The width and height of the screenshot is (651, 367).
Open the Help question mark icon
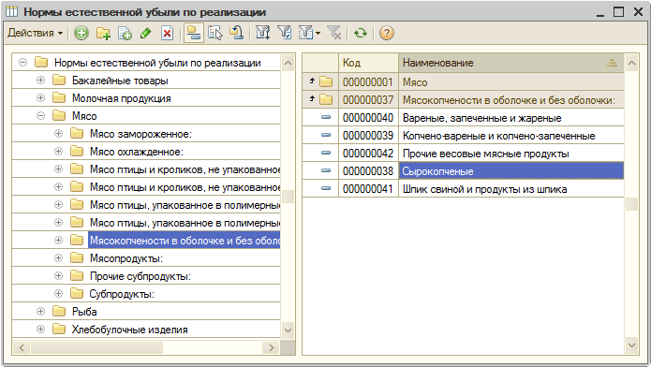coord(387,33)
